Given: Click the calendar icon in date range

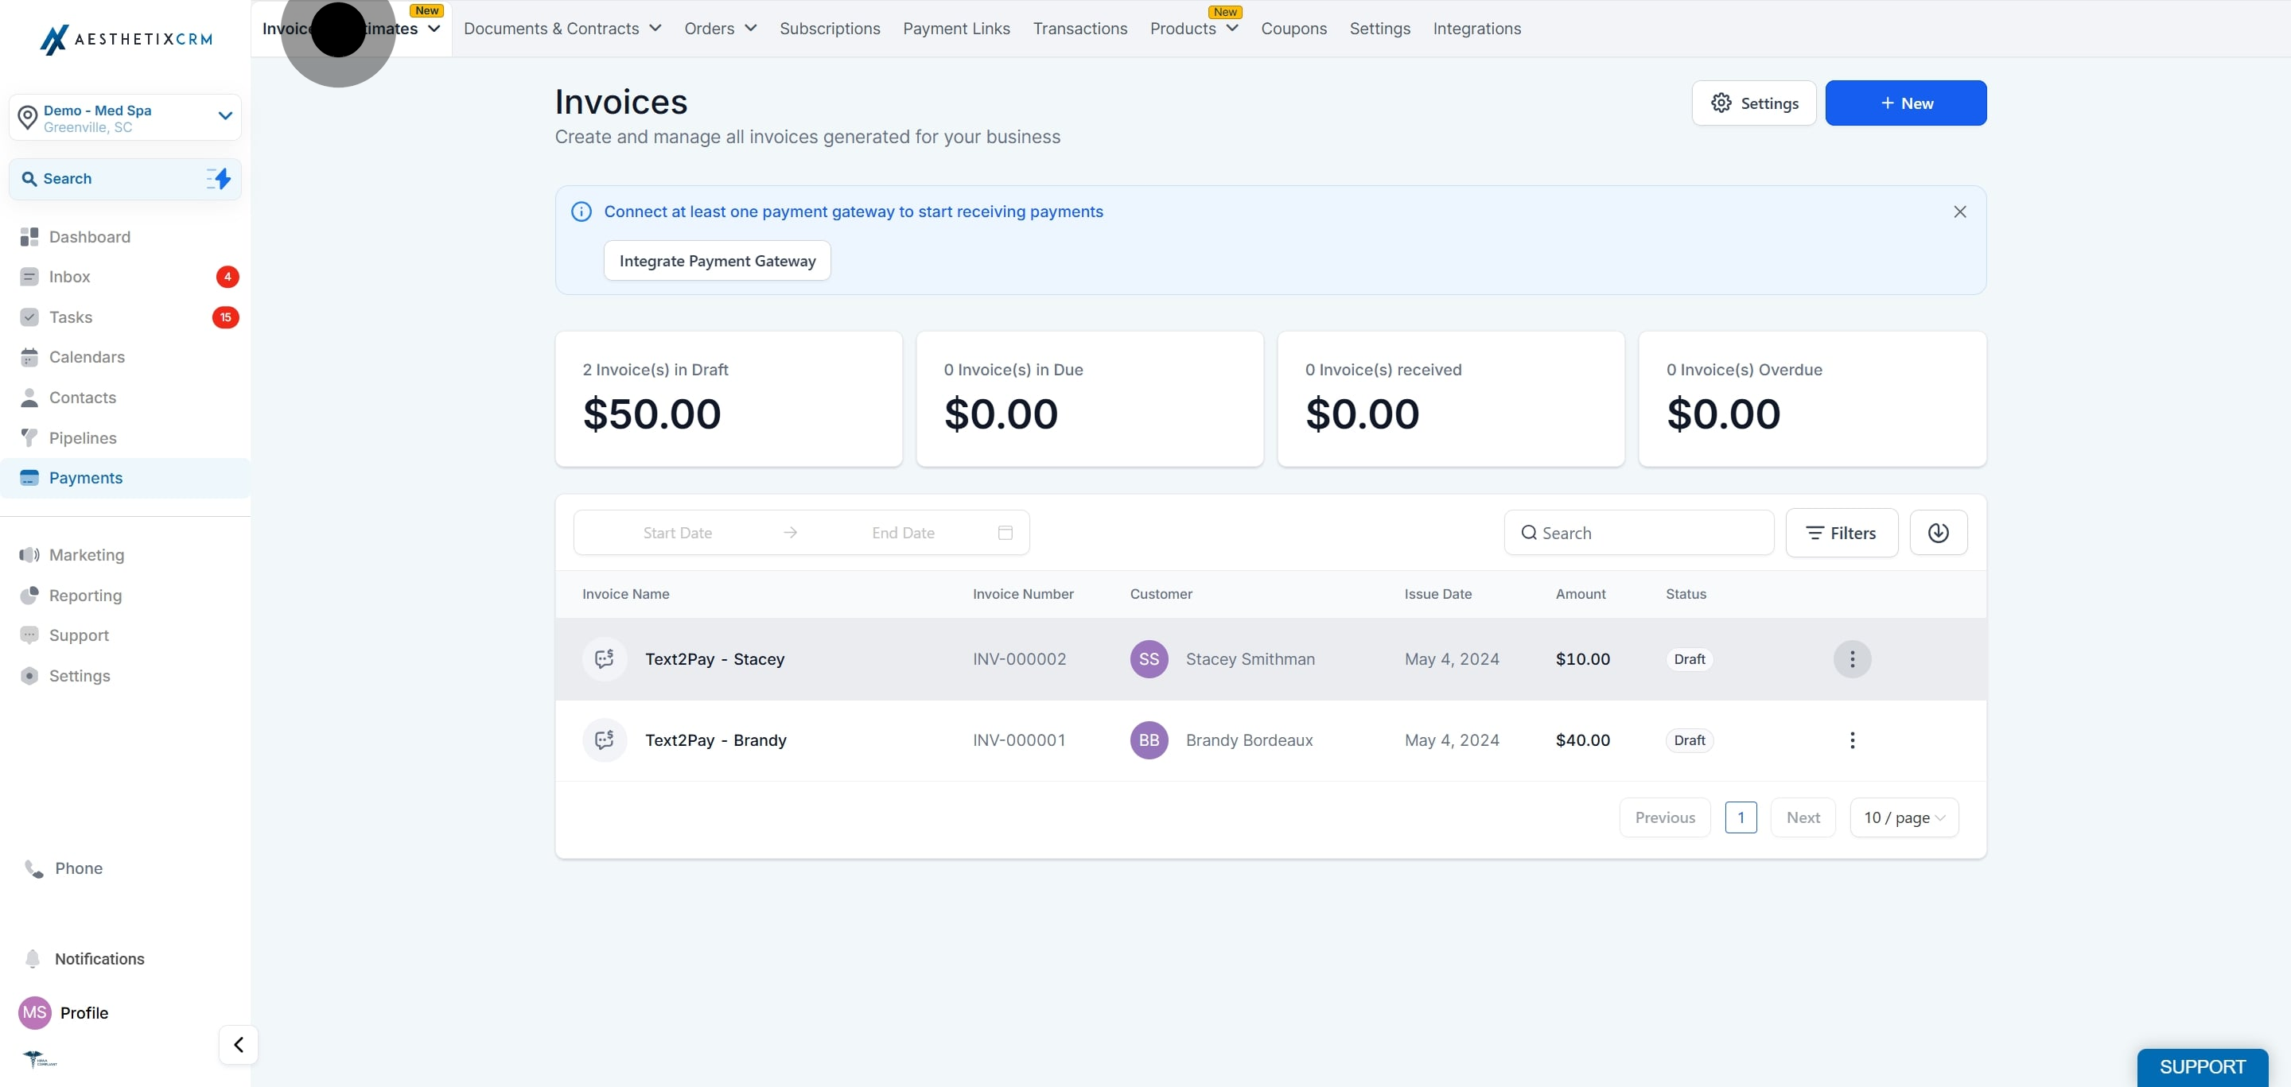Looking at the screenshot, I should [1005, 533].
